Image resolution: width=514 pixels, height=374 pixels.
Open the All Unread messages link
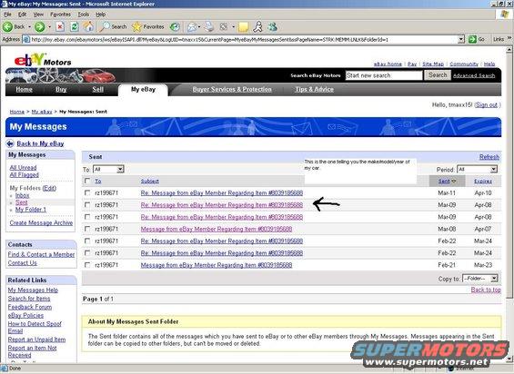23,168
